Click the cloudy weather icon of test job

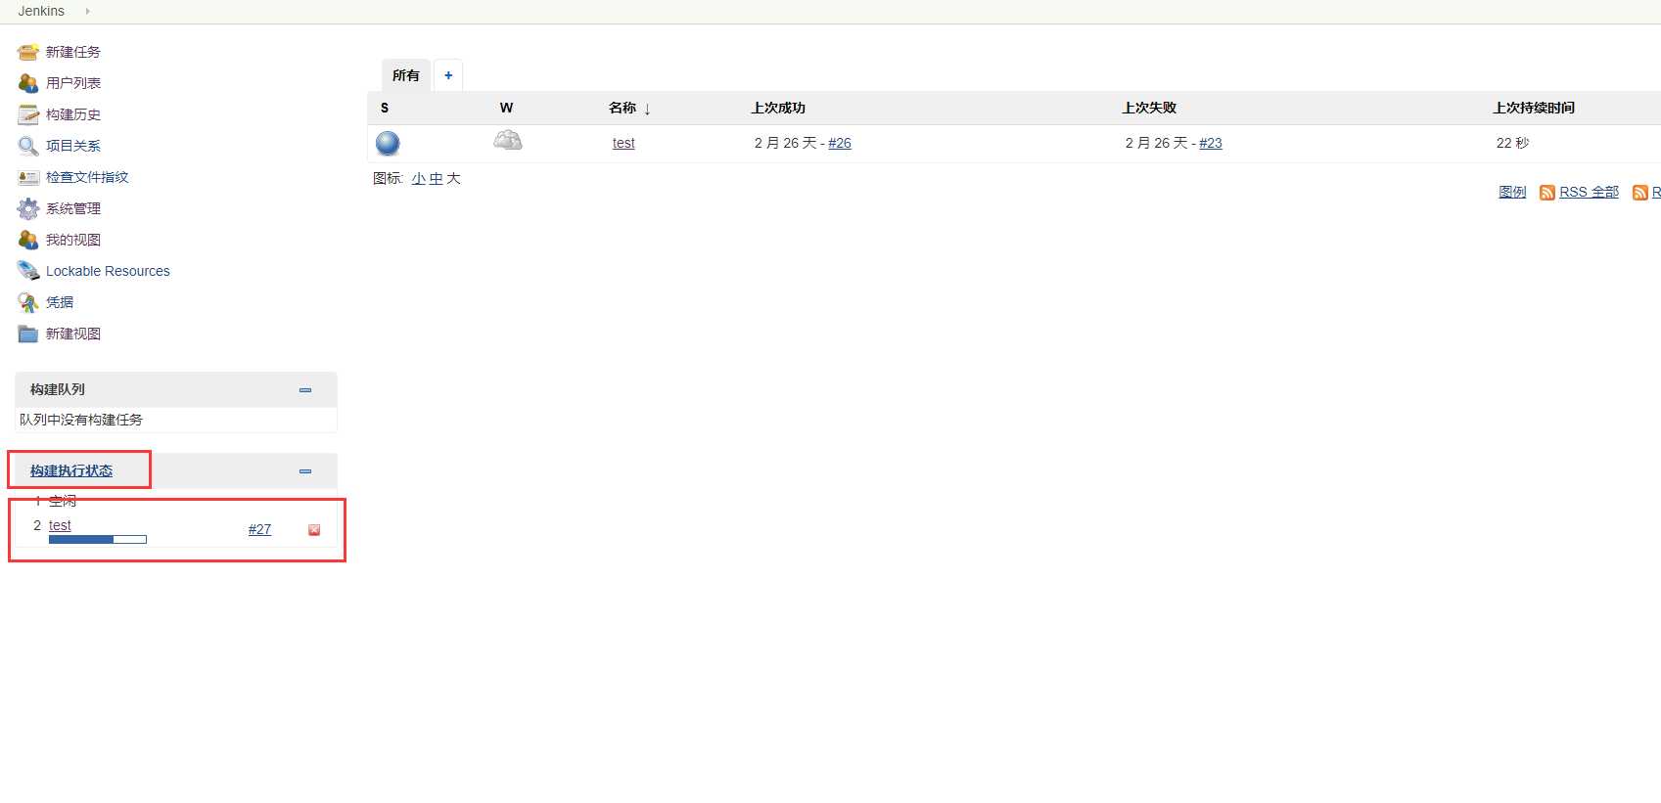tap(508, 140)
